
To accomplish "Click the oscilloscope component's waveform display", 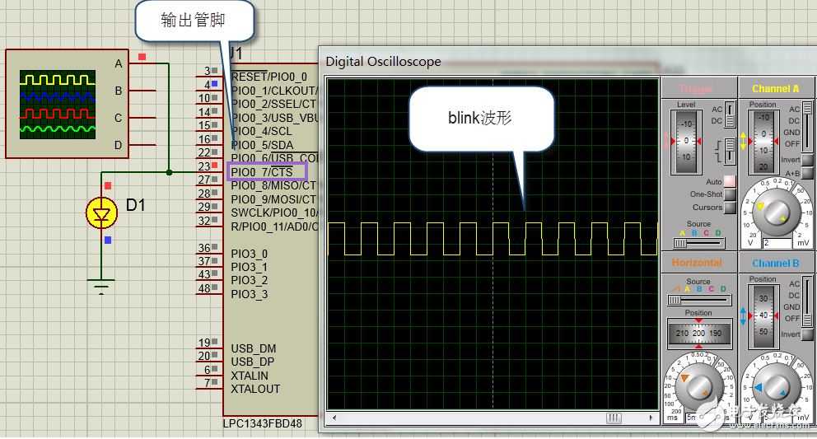I will point(58,105).
